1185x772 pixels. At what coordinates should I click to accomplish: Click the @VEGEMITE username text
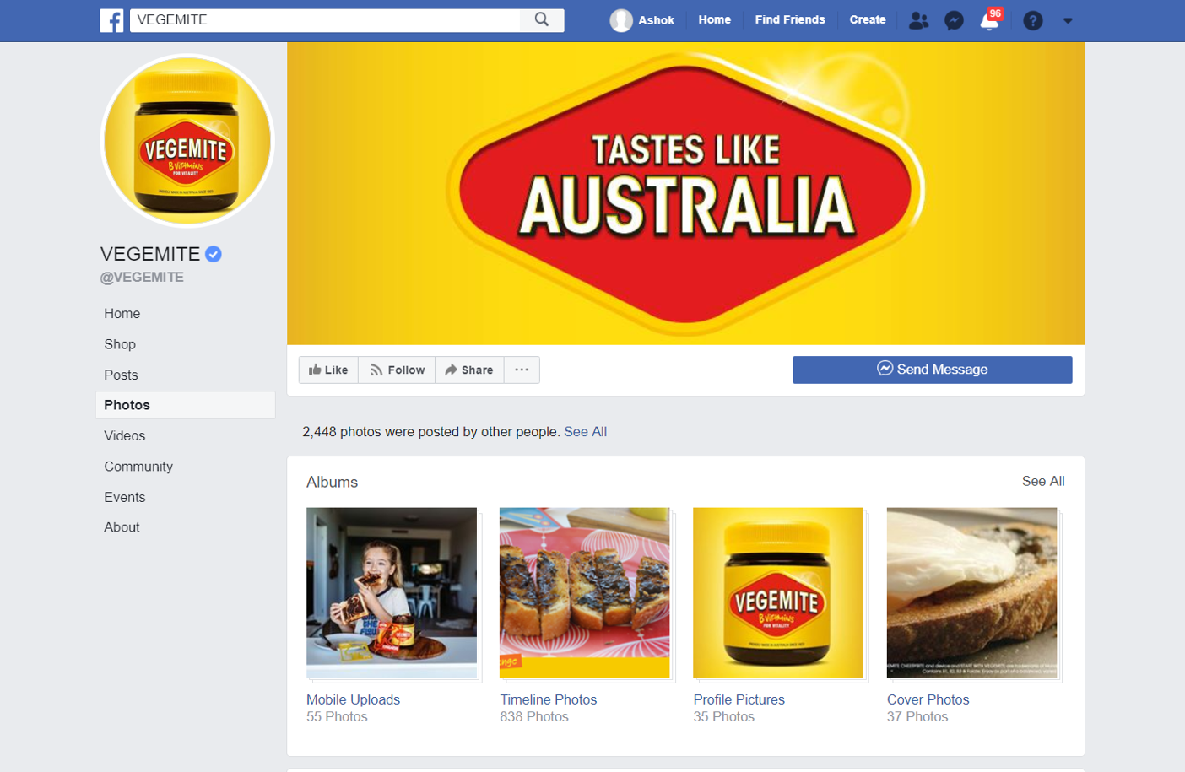[142, 277]
